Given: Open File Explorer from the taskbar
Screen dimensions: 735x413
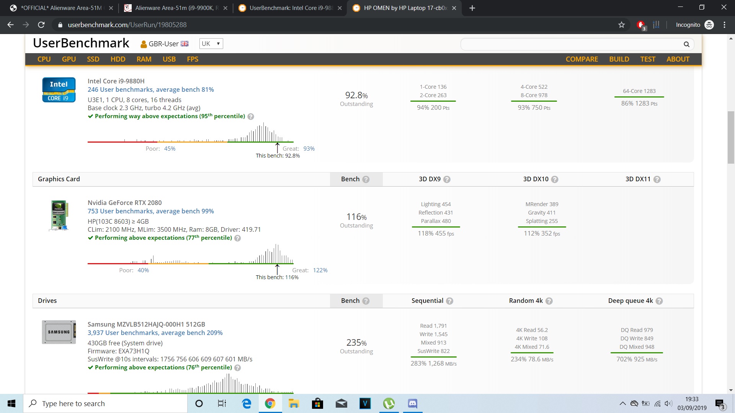Looking at the screenshot, I should point(294,403).
